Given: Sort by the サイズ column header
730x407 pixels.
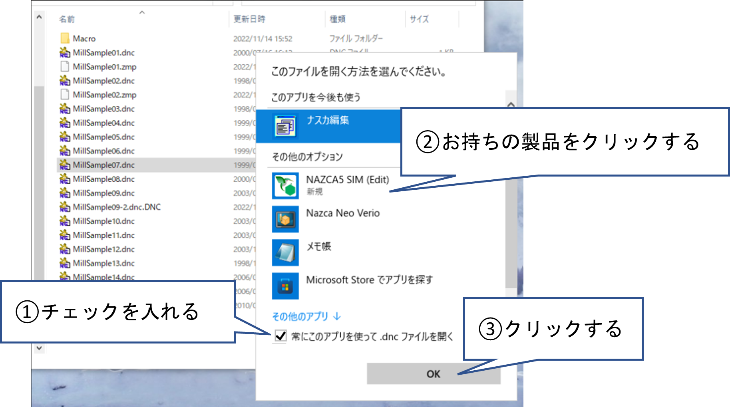Looking at the screenshot, I should click(x=419, y=19).
